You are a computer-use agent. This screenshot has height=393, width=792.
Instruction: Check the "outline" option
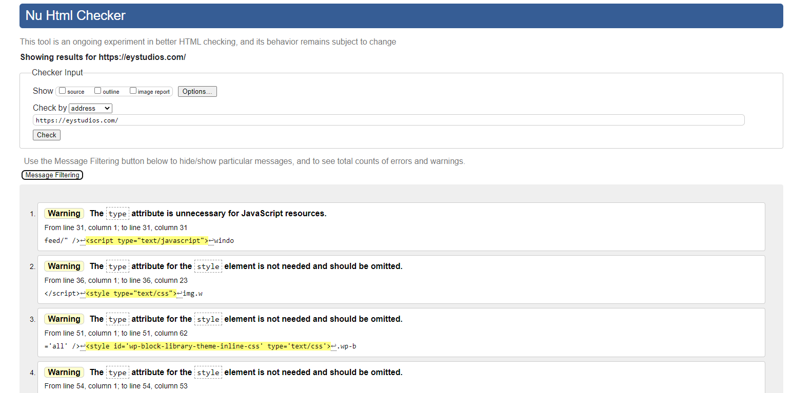pos(97,90)
